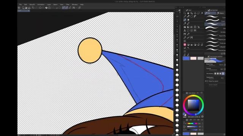Select the Hand move tool
Image resolution: width=243 pixels, height=136 pixels.
click(188, 14)
